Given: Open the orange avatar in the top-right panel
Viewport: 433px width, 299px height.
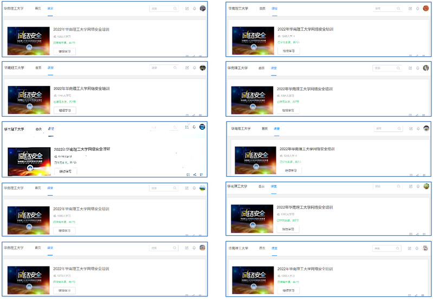Looking at the screenshot, I should pyautogui.click(x=426, y=8).
